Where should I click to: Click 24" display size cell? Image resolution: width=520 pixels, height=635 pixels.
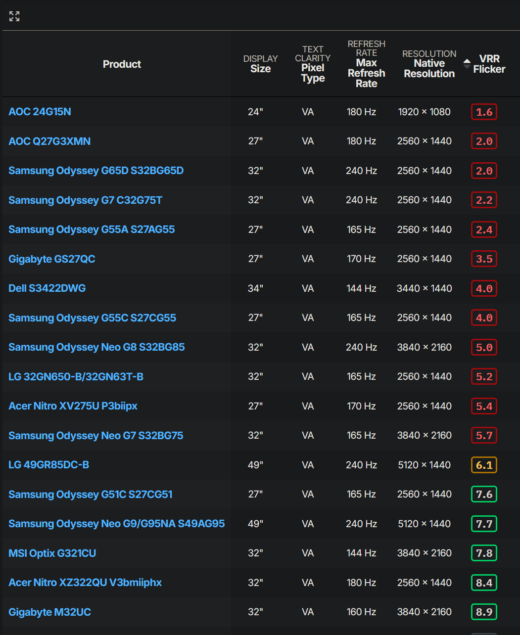(255, 112)
